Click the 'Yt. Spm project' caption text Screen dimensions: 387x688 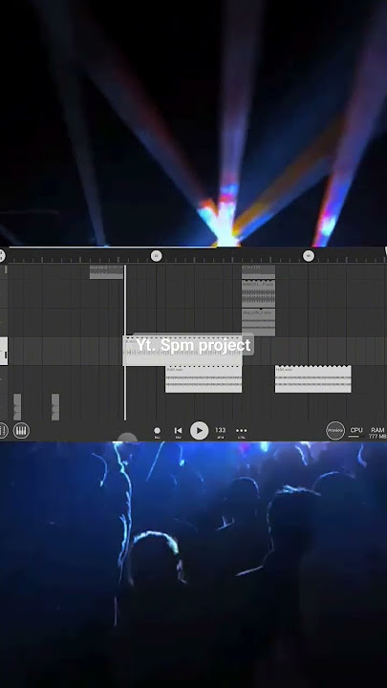click(x=193, y=345)
